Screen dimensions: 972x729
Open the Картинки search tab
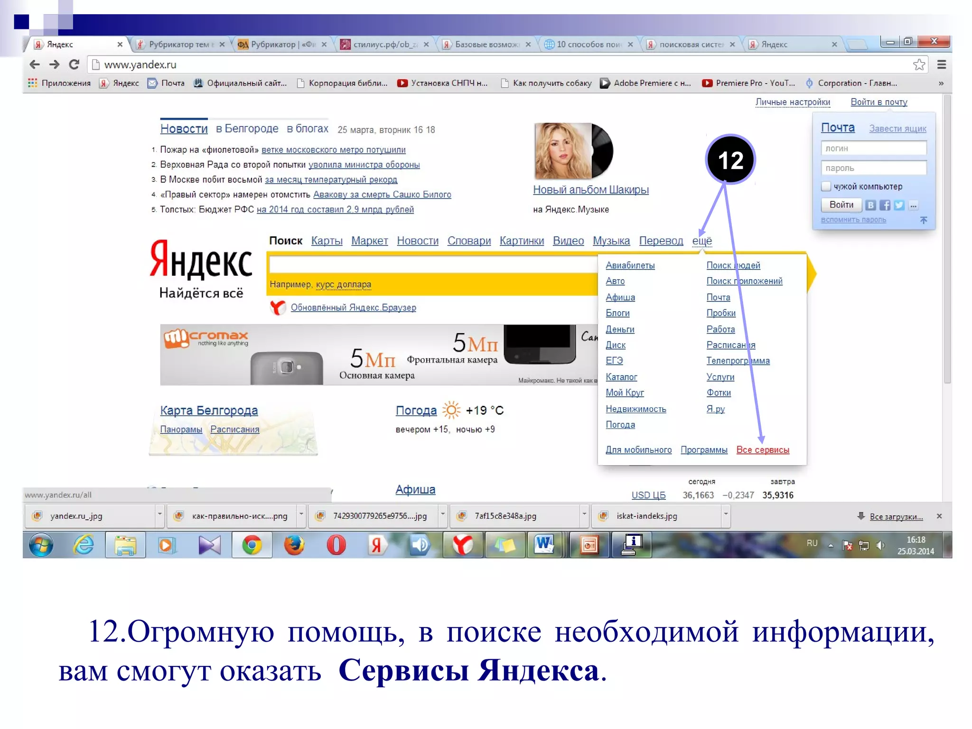522,241
